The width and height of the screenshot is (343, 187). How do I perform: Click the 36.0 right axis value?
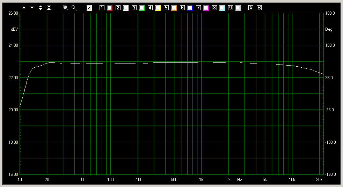[x=329, y=78]
